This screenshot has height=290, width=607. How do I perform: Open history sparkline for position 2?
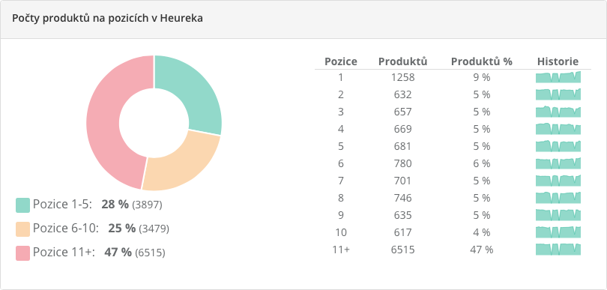558,94
